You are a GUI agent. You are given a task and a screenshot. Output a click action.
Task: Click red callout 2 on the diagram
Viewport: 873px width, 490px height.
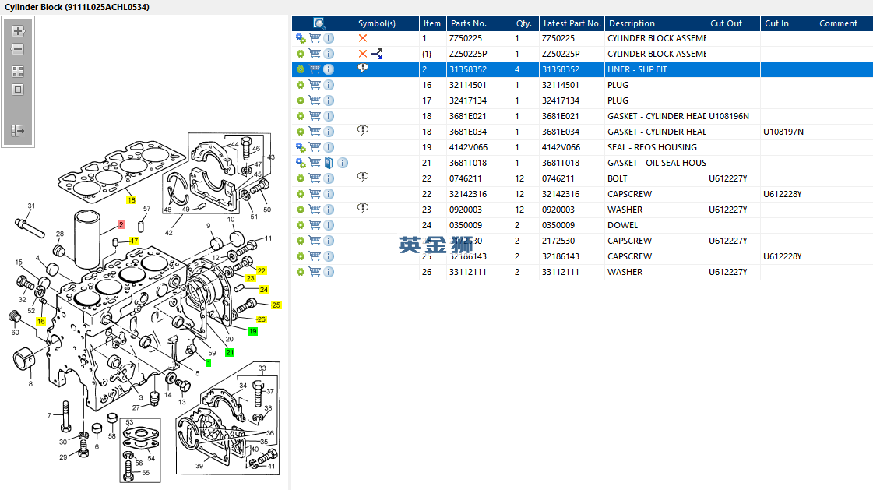[121, 224]
